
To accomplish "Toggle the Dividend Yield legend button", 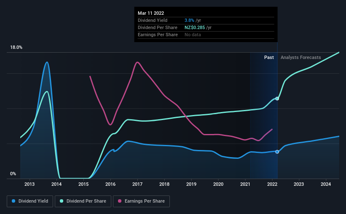I will point(30,201).
